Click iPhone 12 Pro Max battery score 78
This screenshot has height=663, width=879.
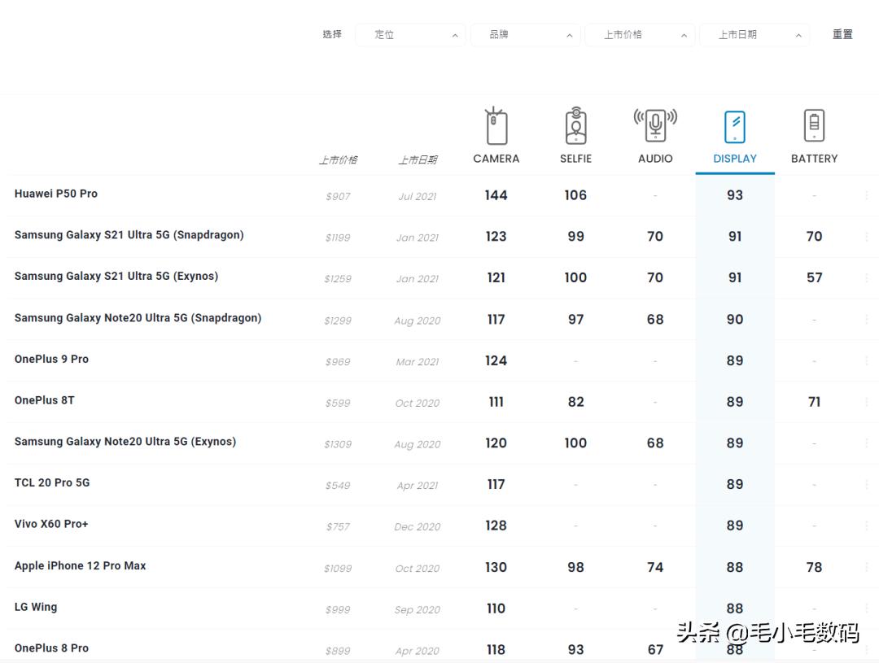pos(814,567)
